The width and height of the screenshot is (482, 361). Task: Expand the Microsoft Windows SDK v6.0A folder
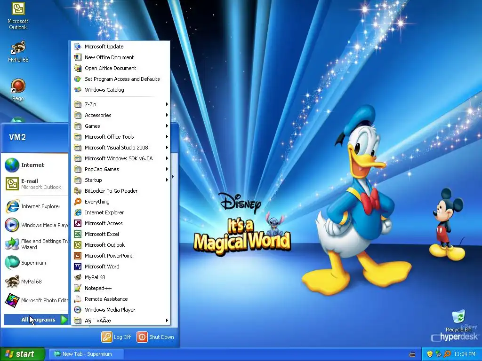coord(120,158)
